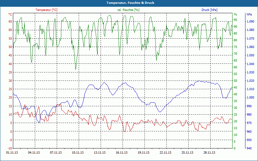Click the red temperature axis value '-10'
258x161 pixels.
click(10, 148)
